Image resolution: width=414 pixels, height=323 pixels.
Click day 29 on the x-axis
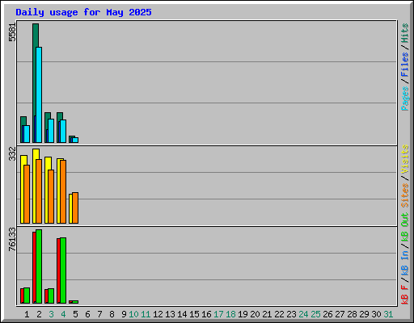point(364,314)
